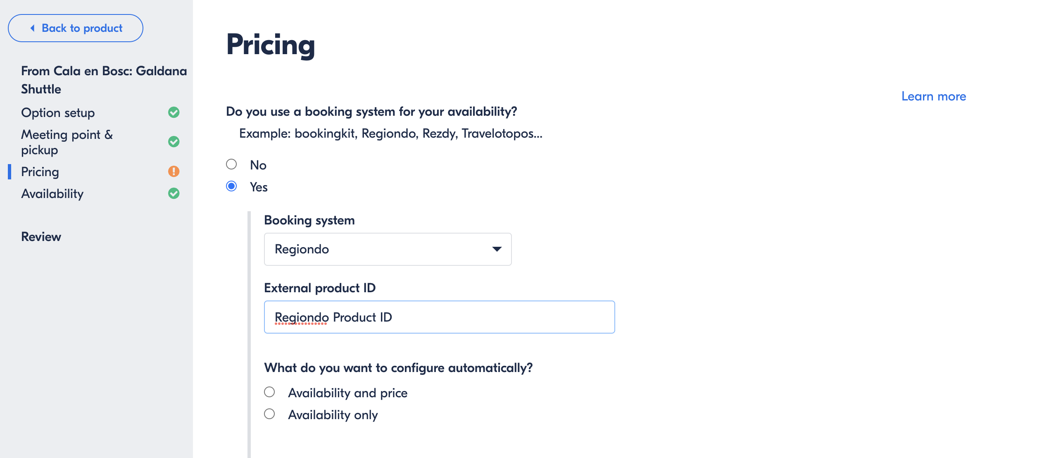Click the green checkmark beside Availability
This screenshot has width=1061, height=458.
coord(174,193)
